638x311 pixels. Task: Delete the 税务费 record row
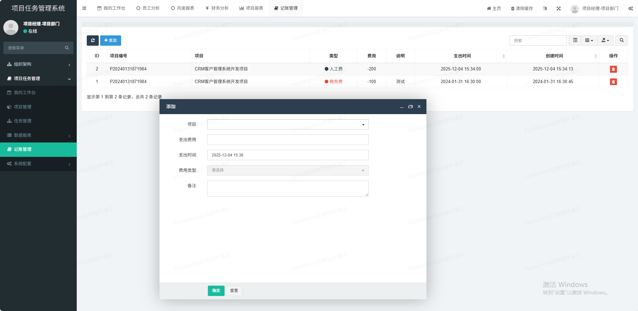click(x=613, y=82)
